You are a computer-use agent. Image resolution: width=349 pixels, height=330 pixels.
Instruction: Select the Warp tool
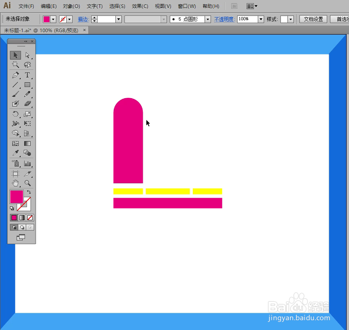coord(15,124)
